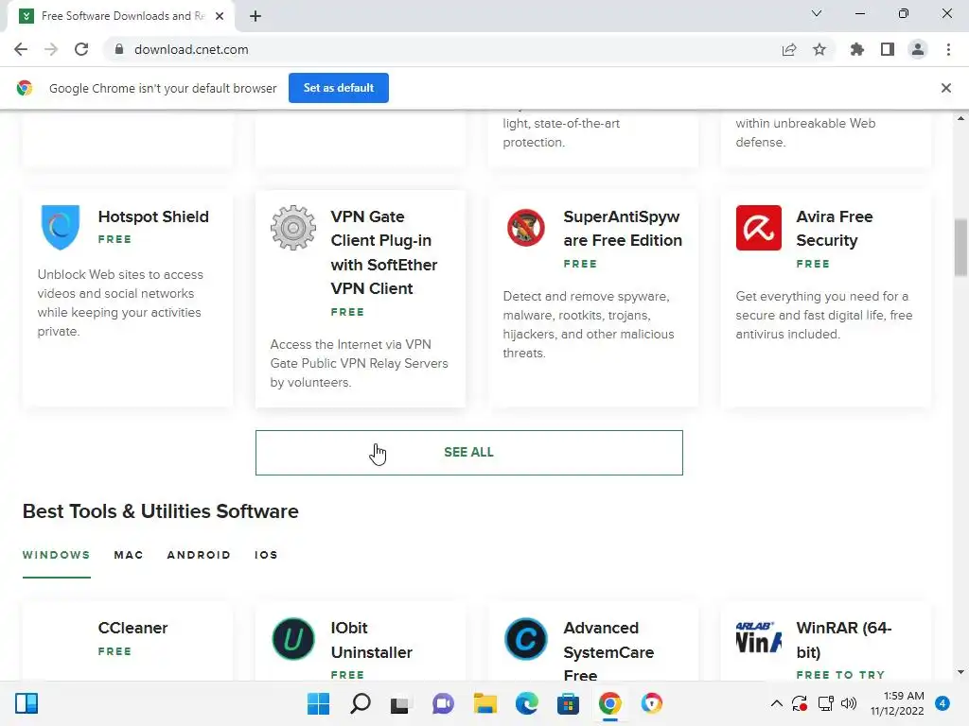Click the Avira Free Security icon
The height and width of the screenshot is (726, 969).
[758, 228]
